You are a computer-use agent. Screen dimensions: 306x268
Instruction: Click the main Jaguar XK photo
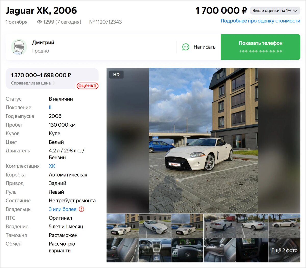tap(203, 140)
